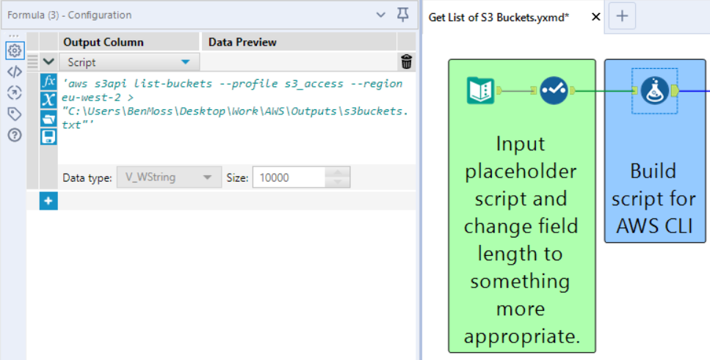Image resolution: width=710 pixels, height=360 pixels.
Task: Open the Configuration gear icon in sidebar
Action: click(15, 51)
